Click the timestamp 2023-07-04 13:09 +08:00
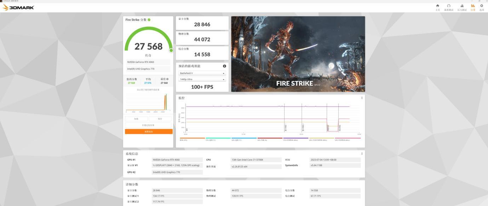The width and height of the screenshot is (488, 206). (335, 160)
